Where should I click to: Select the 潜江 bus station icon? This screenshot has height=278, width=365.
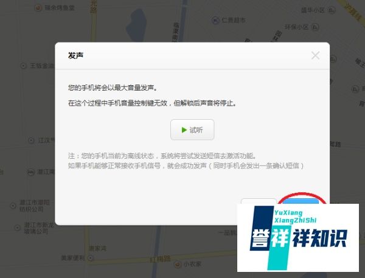pyautogui.click(x=31, y=172)
